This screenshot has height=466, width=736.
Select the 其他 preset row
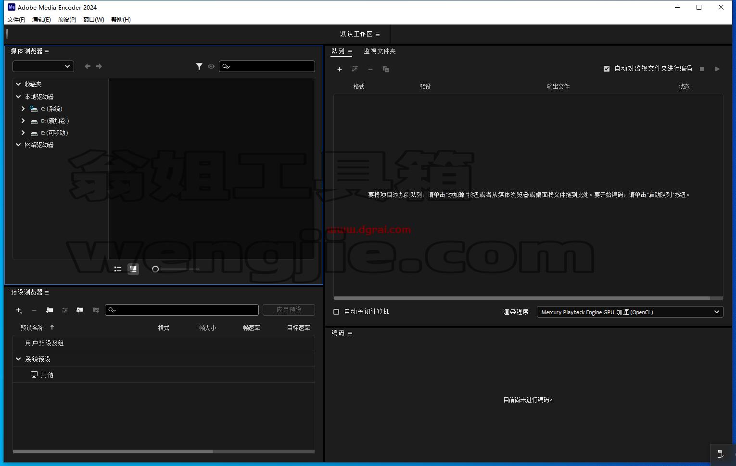[164, 375]
